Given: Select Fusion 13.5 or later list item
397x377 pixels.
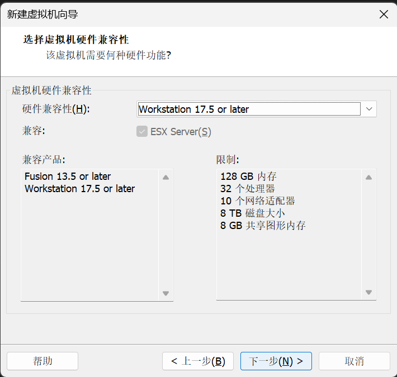Looking at the screenshot, I should pyautogui.click(x=68, y=176).
